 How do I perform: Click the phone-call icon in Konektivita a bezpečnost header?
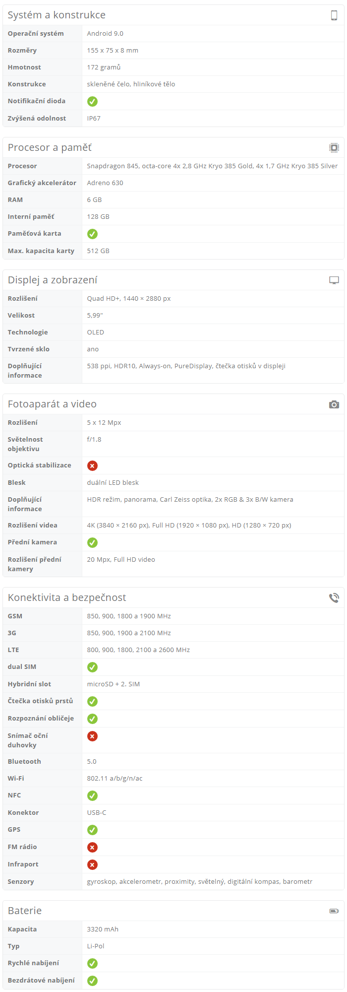(334, 598)
